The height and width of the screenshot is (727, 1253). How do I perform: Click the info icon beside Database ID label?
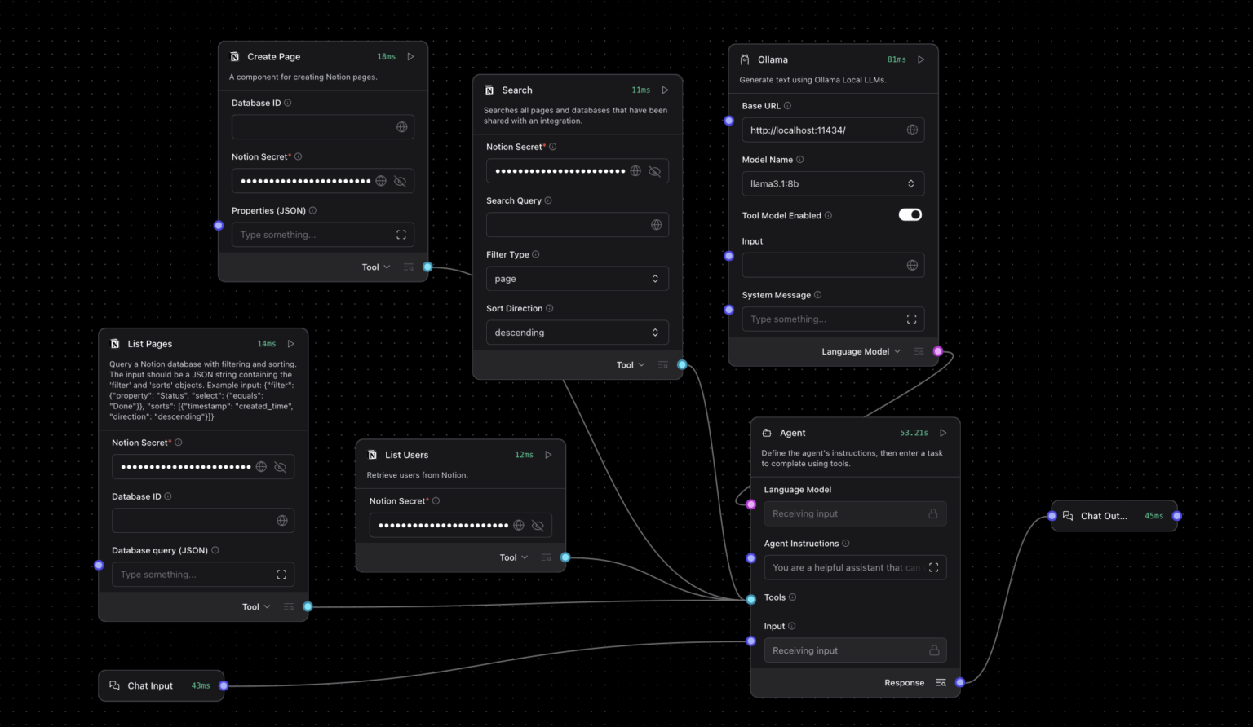(286, 103)
